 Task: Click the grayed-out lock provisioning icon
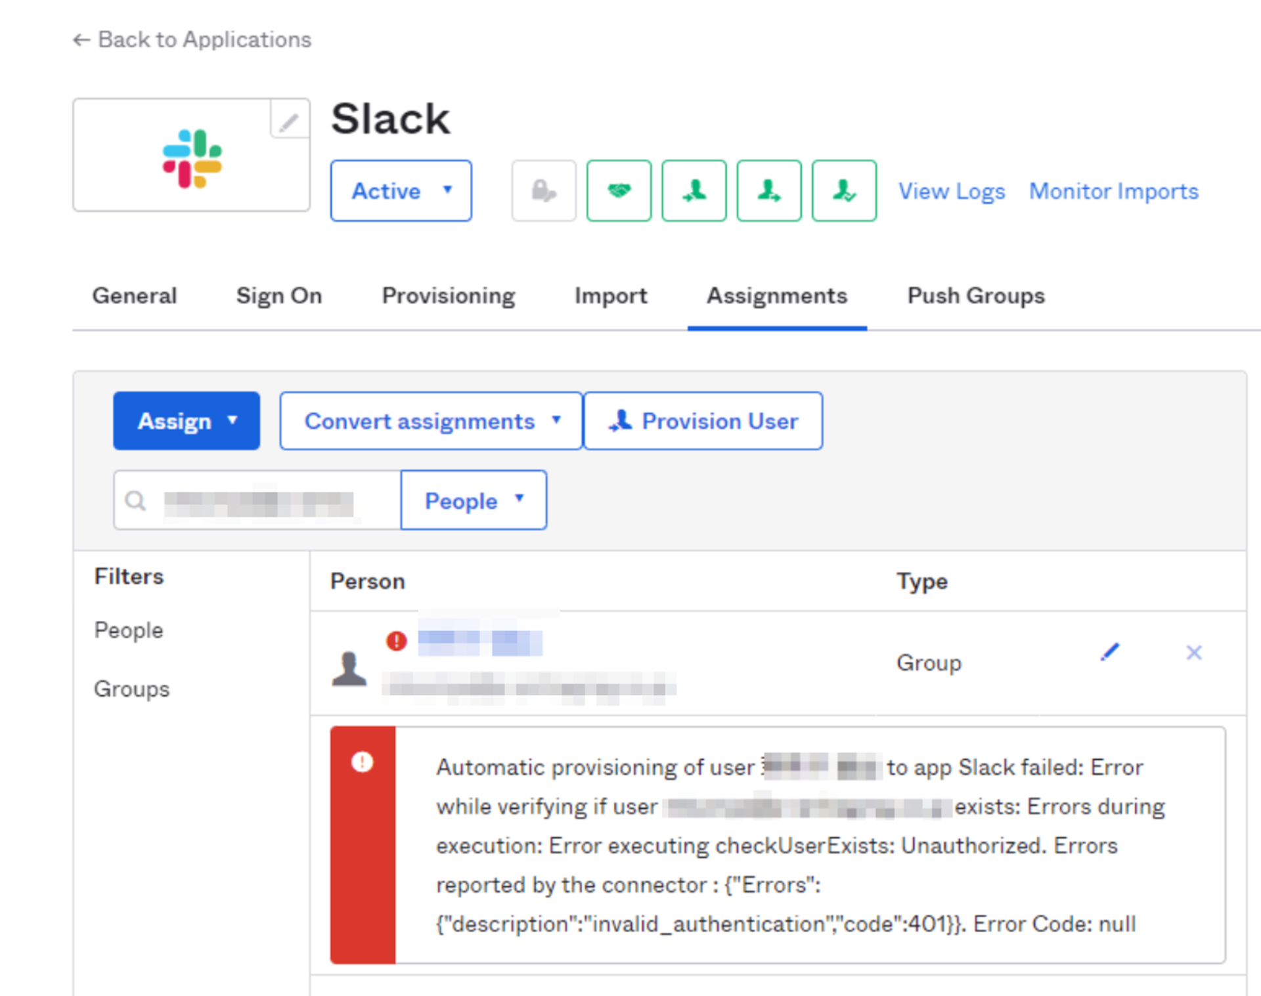tap(543, 190)
